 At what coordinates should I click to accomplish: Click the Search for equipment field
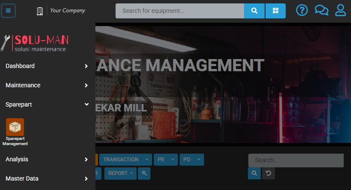[180, 11]
